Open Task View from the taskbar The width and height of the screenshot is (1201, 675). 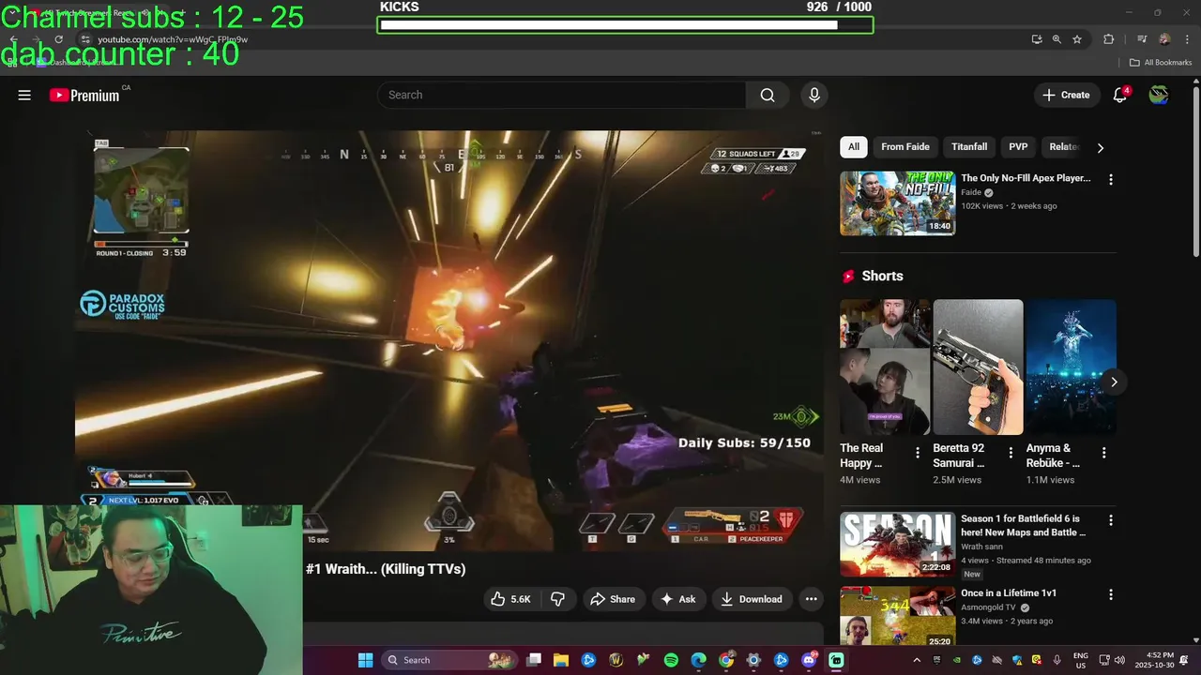pyautogui.click(x=534, y=660)
